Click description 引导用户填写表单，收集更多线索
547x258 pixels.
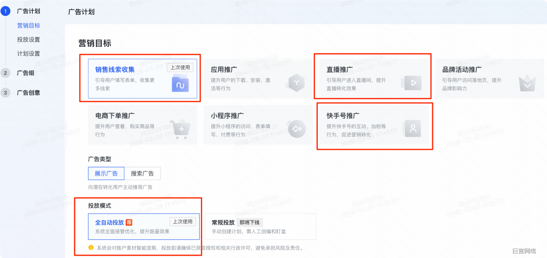[125, 84]
